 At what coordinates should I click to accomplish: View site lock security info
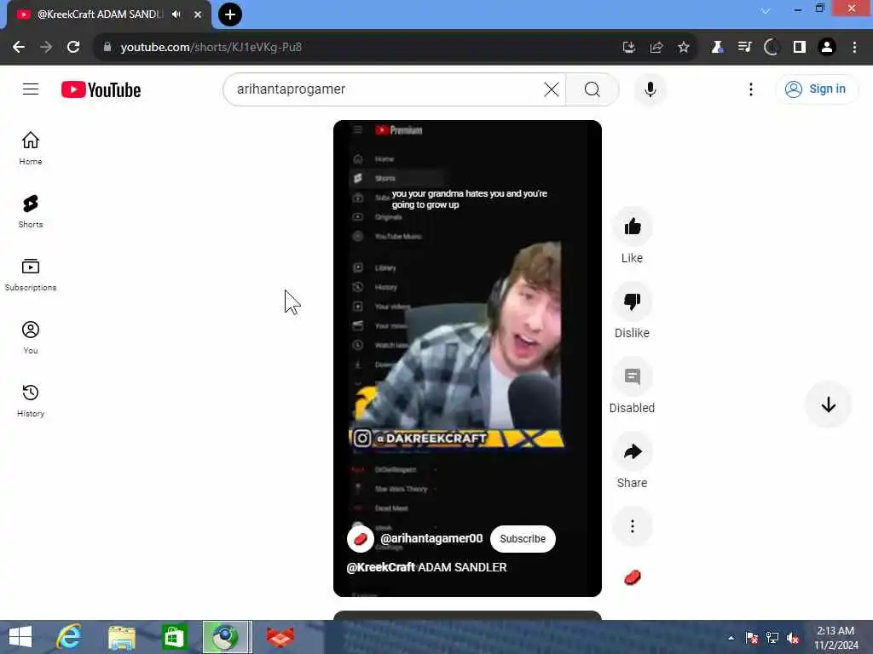[x=107, y=48]
